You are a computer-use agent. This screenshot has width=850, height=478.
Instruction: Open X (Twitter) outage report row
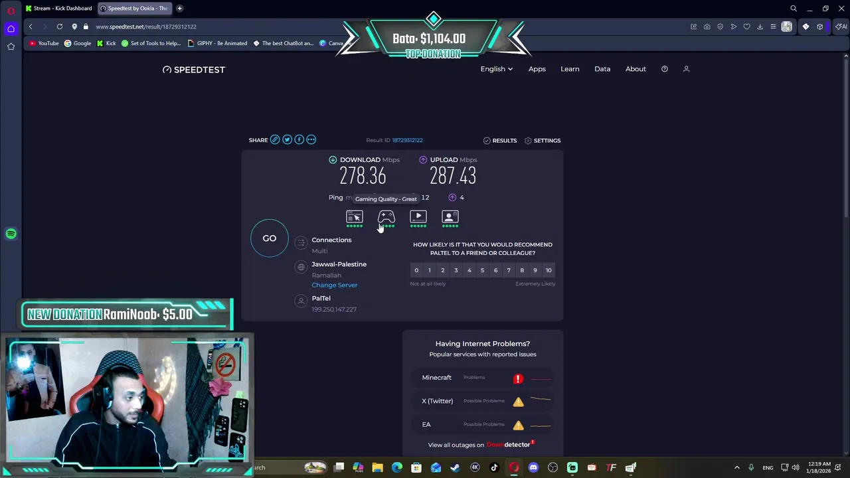click(x=483, y=401)
